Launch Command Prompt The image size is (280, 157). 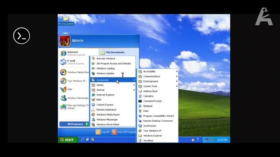point(158,101)
